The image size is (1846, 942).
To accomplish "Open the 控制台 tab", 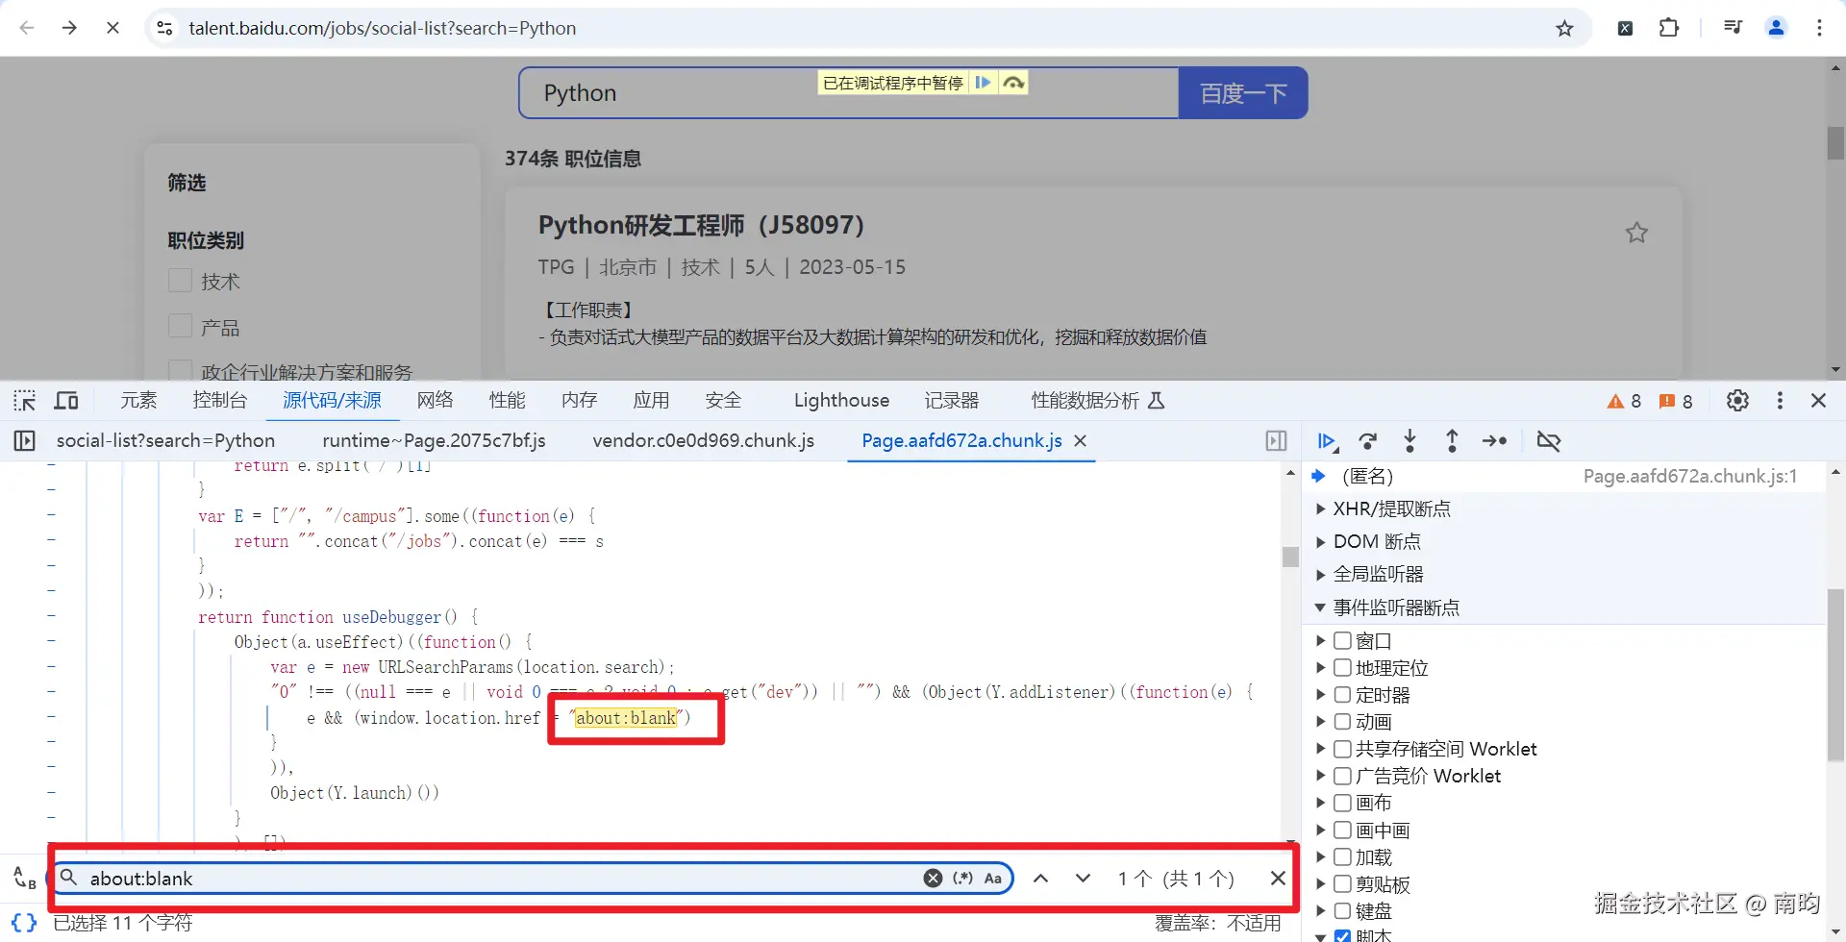I will (219, 400).
